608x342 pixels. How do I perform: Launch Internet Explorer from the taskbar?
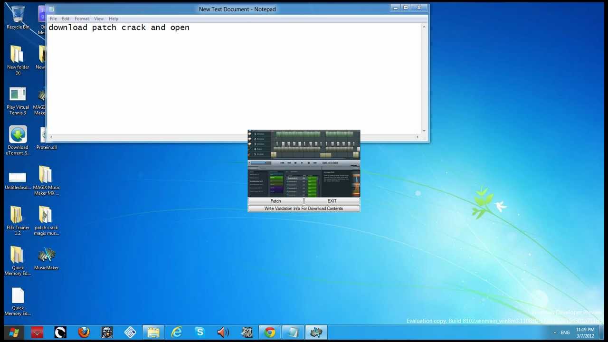click(177, 332)
